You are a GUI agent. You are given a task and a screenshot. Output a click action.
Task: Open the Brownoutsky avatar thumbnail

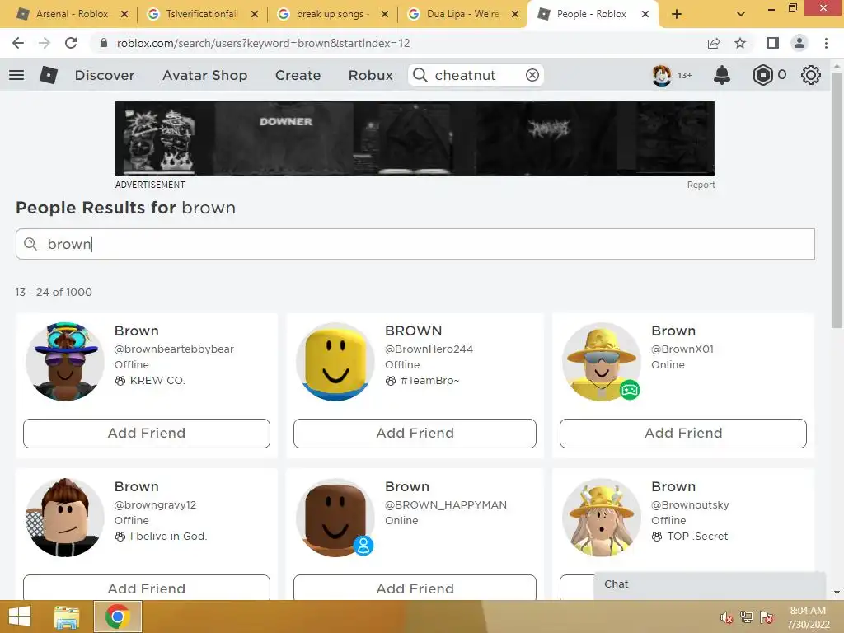[x=602, y=518]
